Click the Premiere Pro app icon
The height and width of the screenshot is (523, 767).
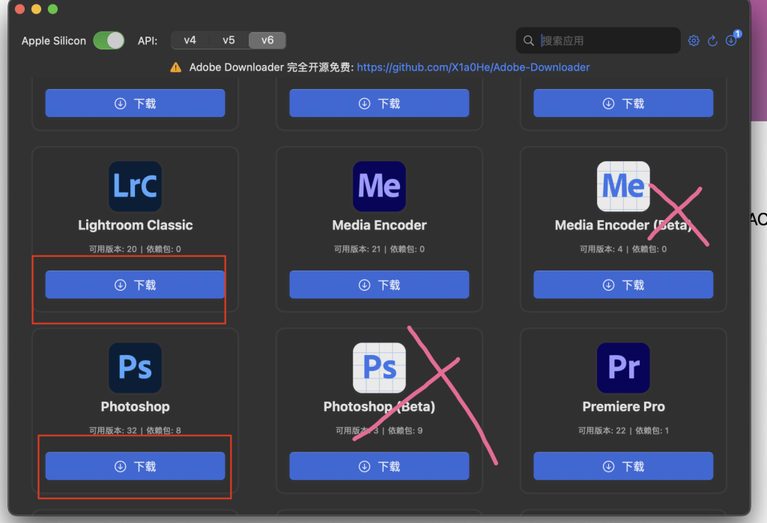coord(623,367)
